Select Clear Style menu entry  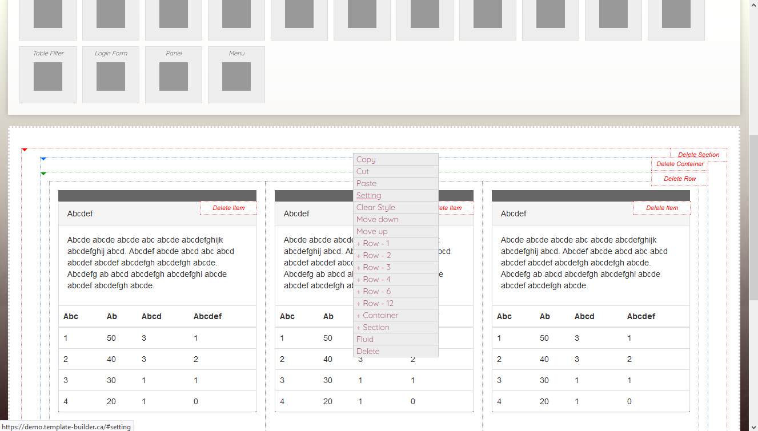(x=375, y=208)
